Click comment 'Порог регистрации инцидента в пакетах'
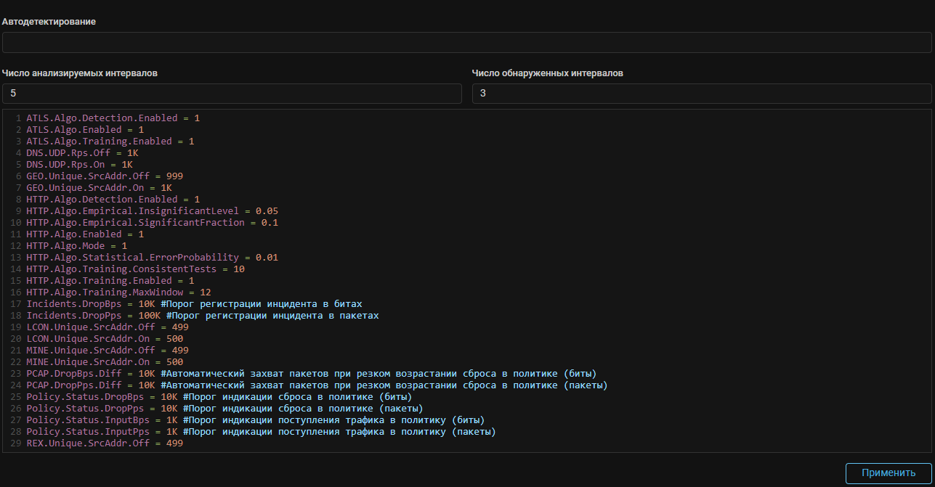 click(x=272, y=316)
